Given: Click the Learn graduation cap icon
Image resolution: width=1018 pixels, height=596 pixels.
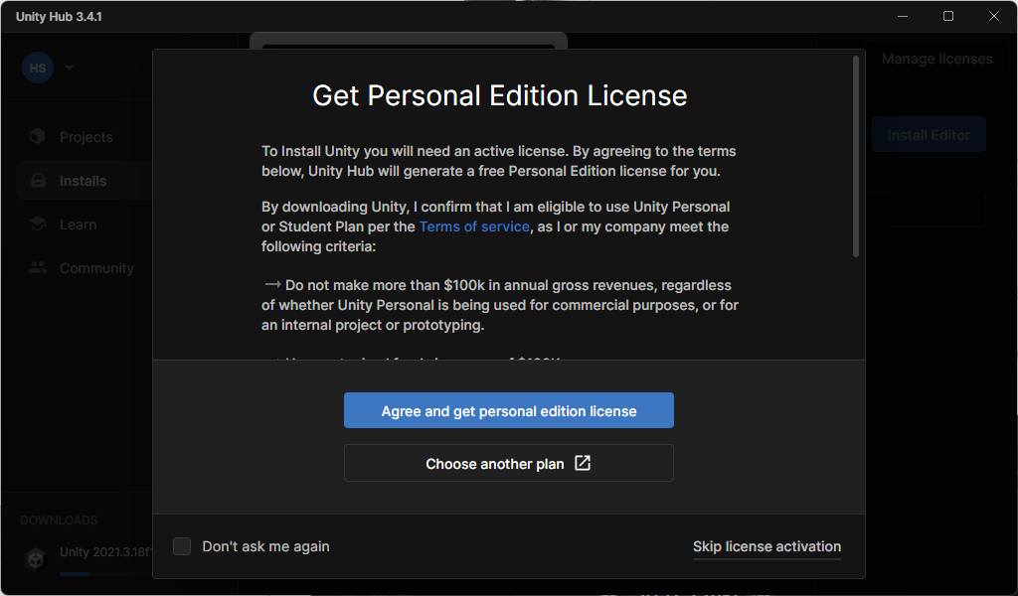Looking at the screenshot, I should [x=38, y=223].
